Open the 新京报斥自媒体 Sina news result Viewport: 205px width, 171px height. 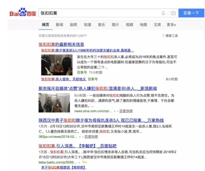[x=98, y=88]
